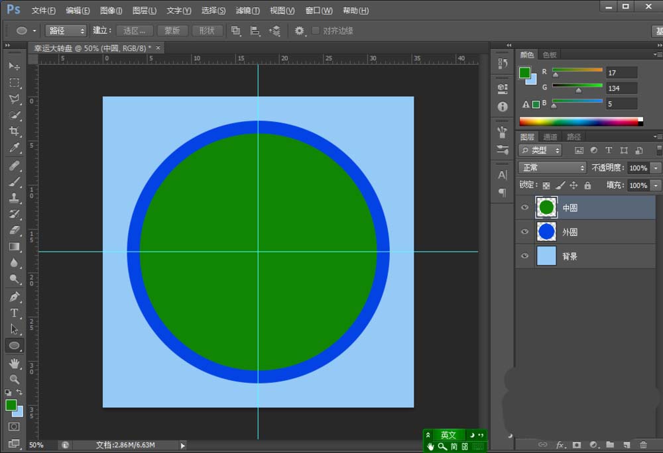663x453 pixels.
Task: Select the Zoom tool in toolbar
Action: [14, 379]
